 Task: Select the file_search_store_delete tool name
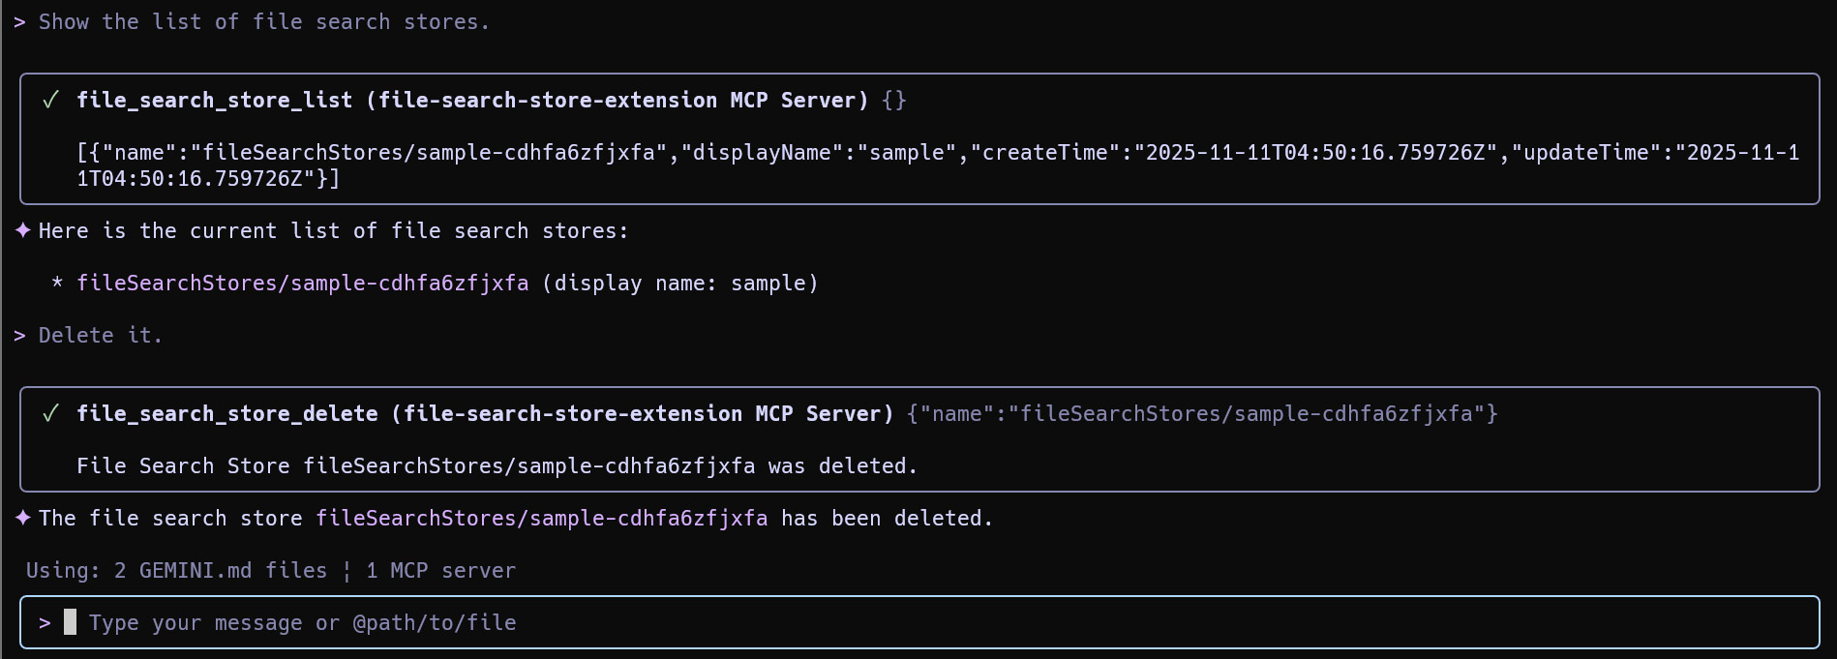[x=227, y=414]
